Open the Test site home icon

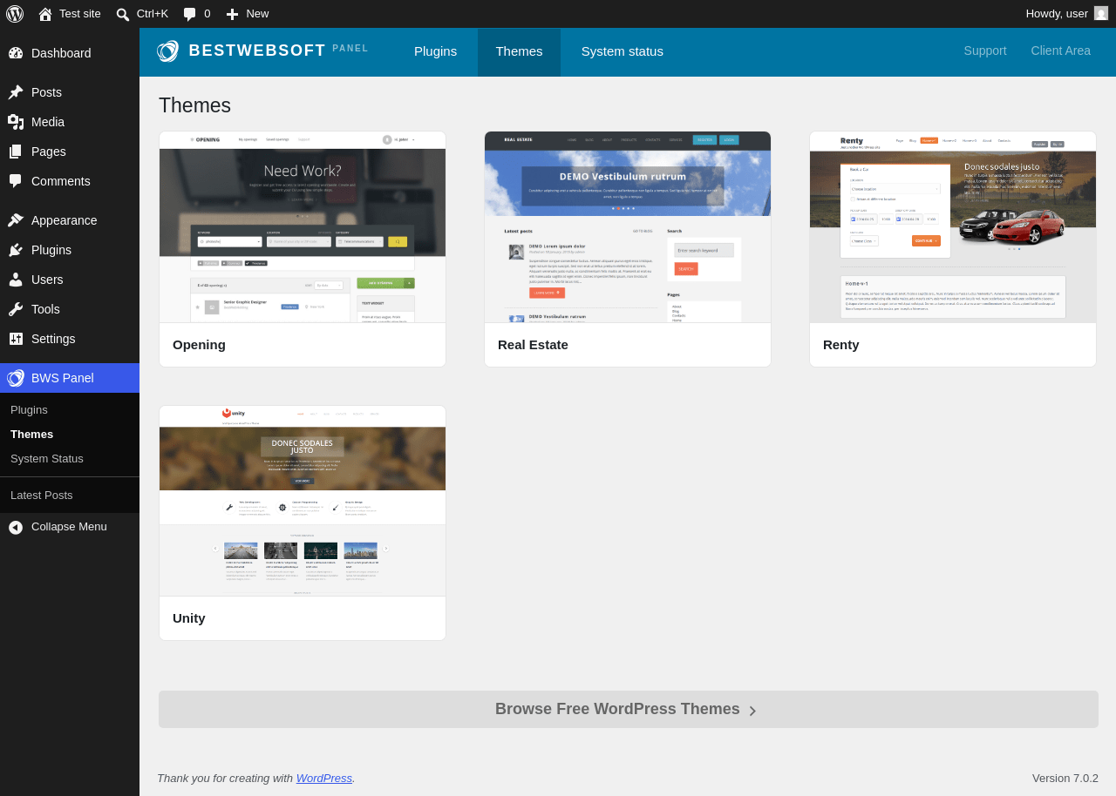pyautogui.click(x=45, y=14)
